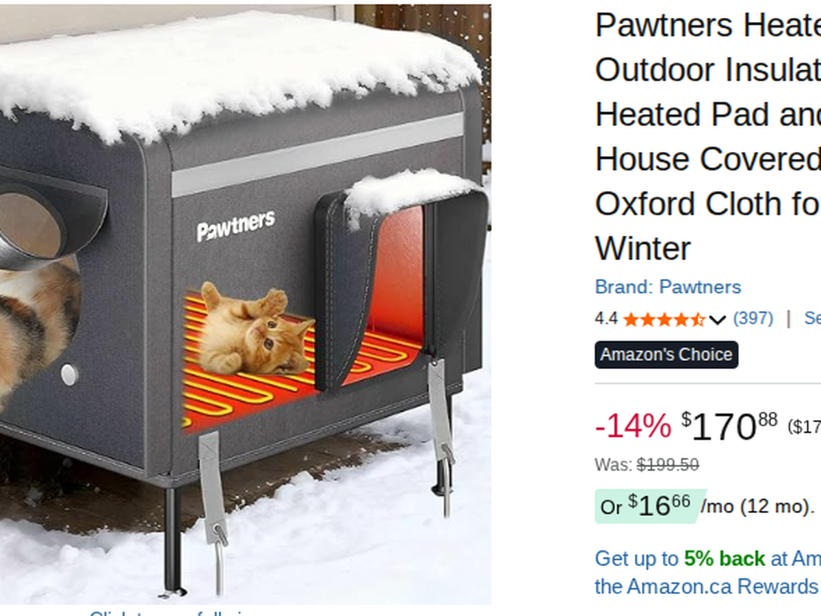Click the white Pawtners logo on the cat house

pos(236,226)
